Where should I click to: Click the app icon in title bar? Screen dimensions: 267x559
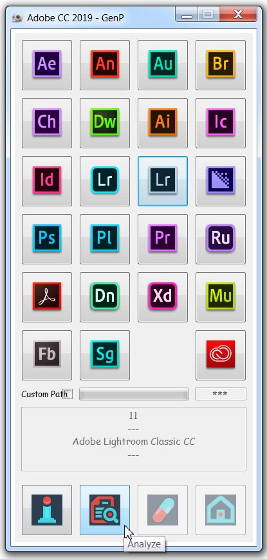[17, 18]
